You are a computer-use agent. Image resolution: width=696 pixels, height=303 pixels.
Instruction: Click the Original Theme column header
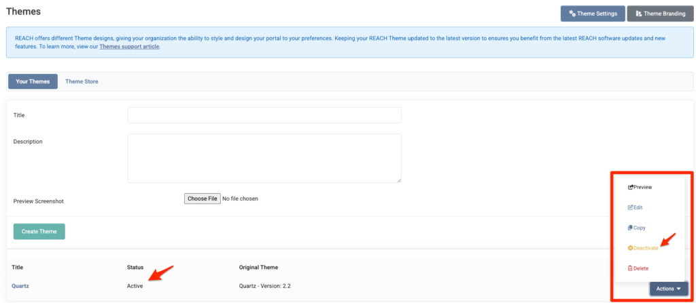pos(258,267)
